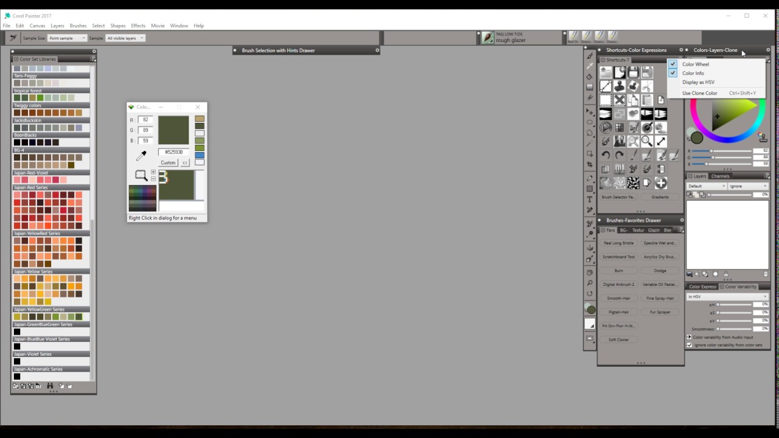Select the Paint Bucket tool in toolbox

click(590, 77)
